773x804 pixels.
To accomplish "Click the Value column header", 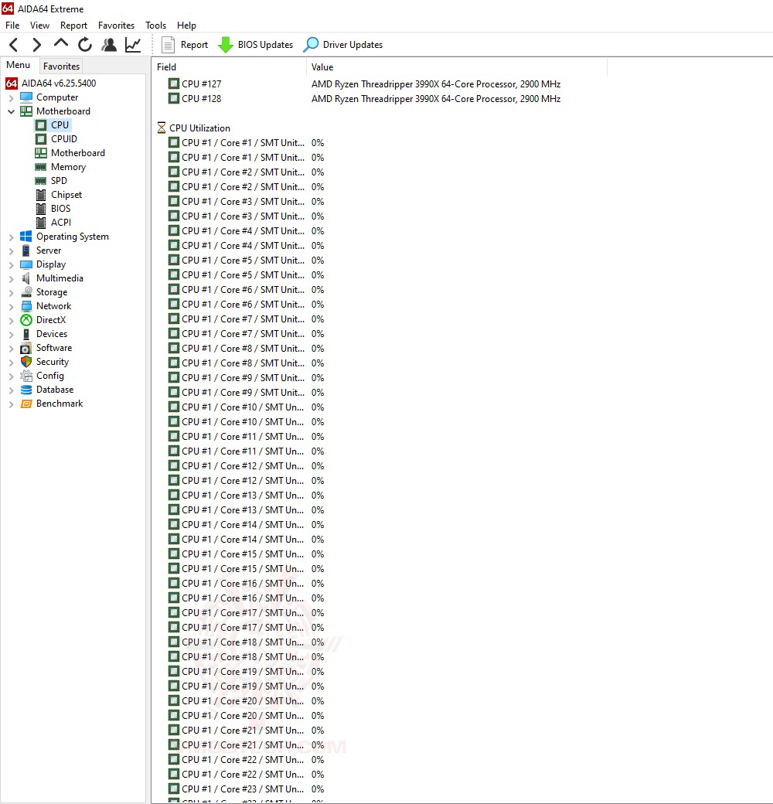I will click(457, 67).
